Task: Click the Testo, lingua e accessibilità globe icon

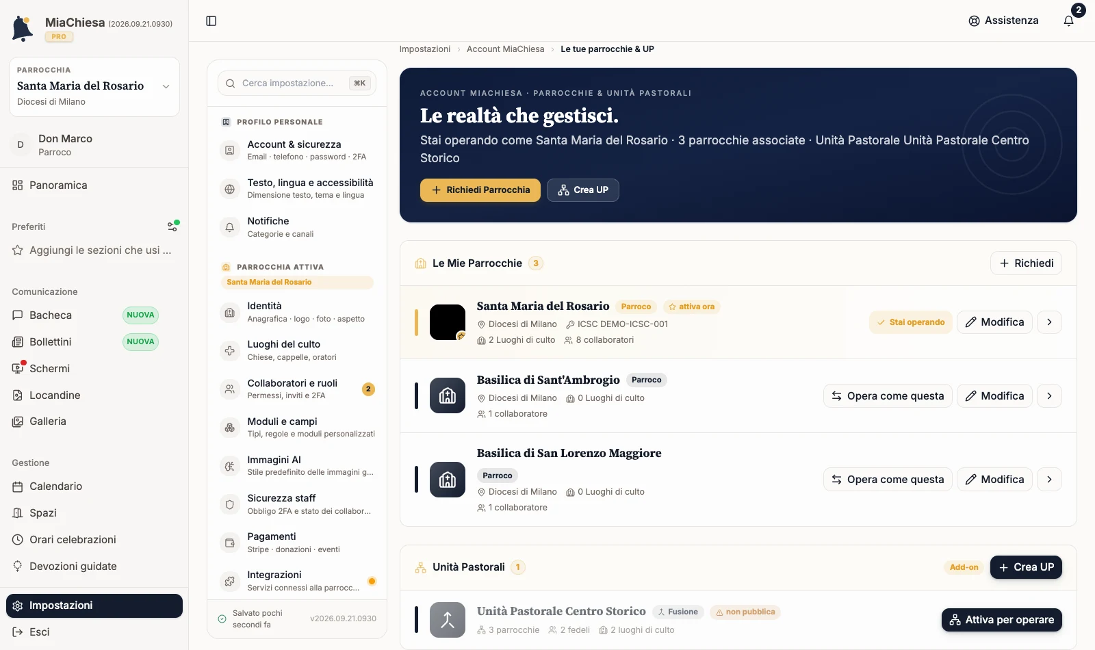Action: 230,189
